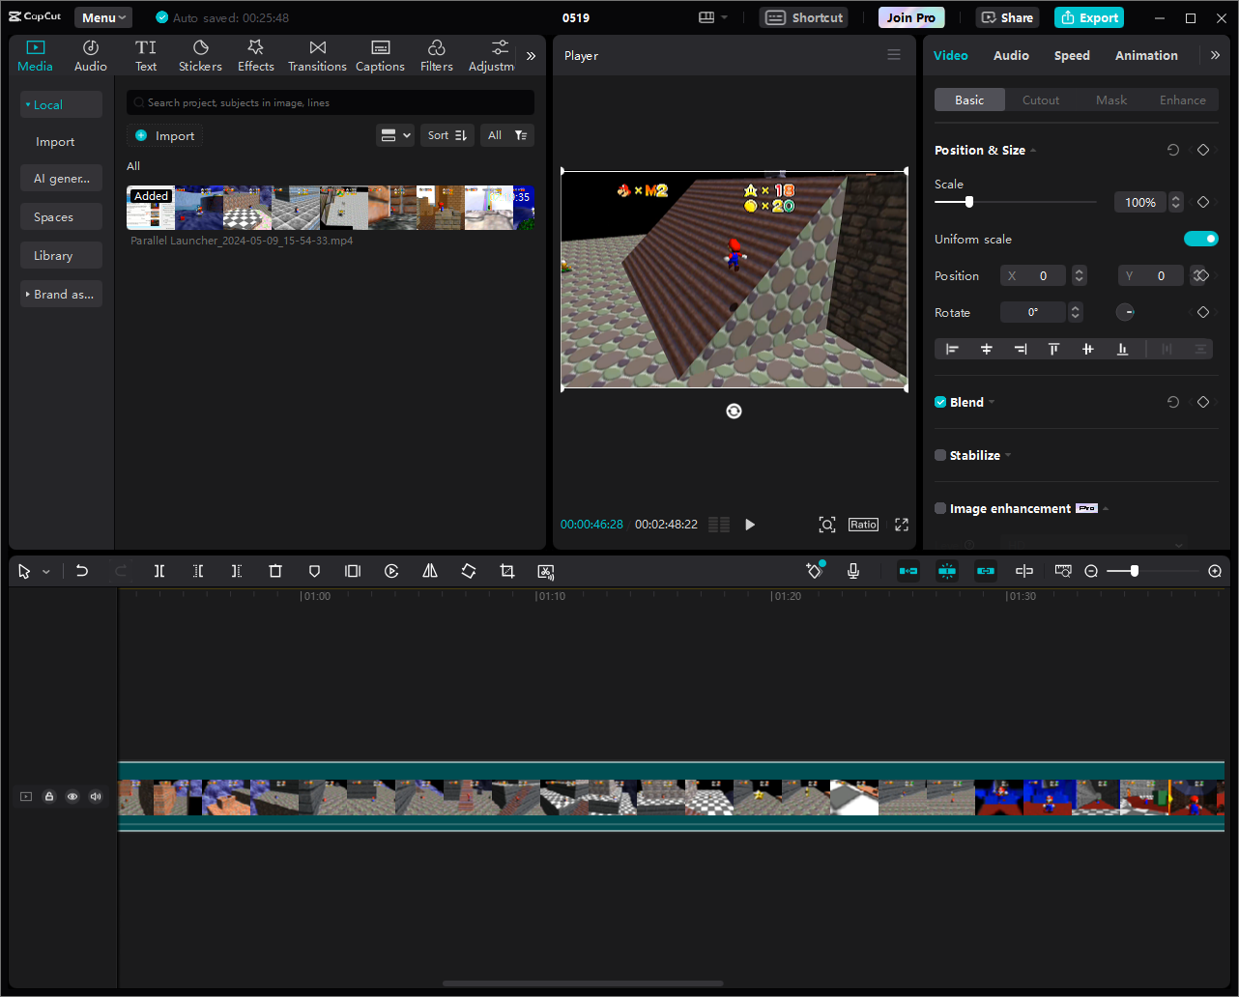The width and height of the screenshot is (1239, 997).
Task: Hide the video track with eye icon
Action: (72, 797)
